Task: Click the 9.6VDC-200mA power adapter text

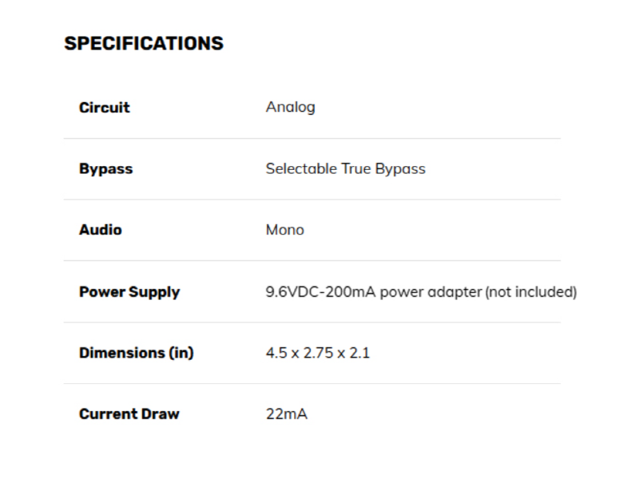Action: [373, 292]
